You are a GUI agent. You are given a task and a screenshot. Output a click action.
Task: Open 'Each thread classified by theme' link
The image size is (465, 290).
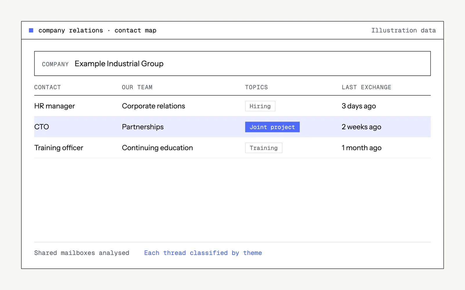203,253
